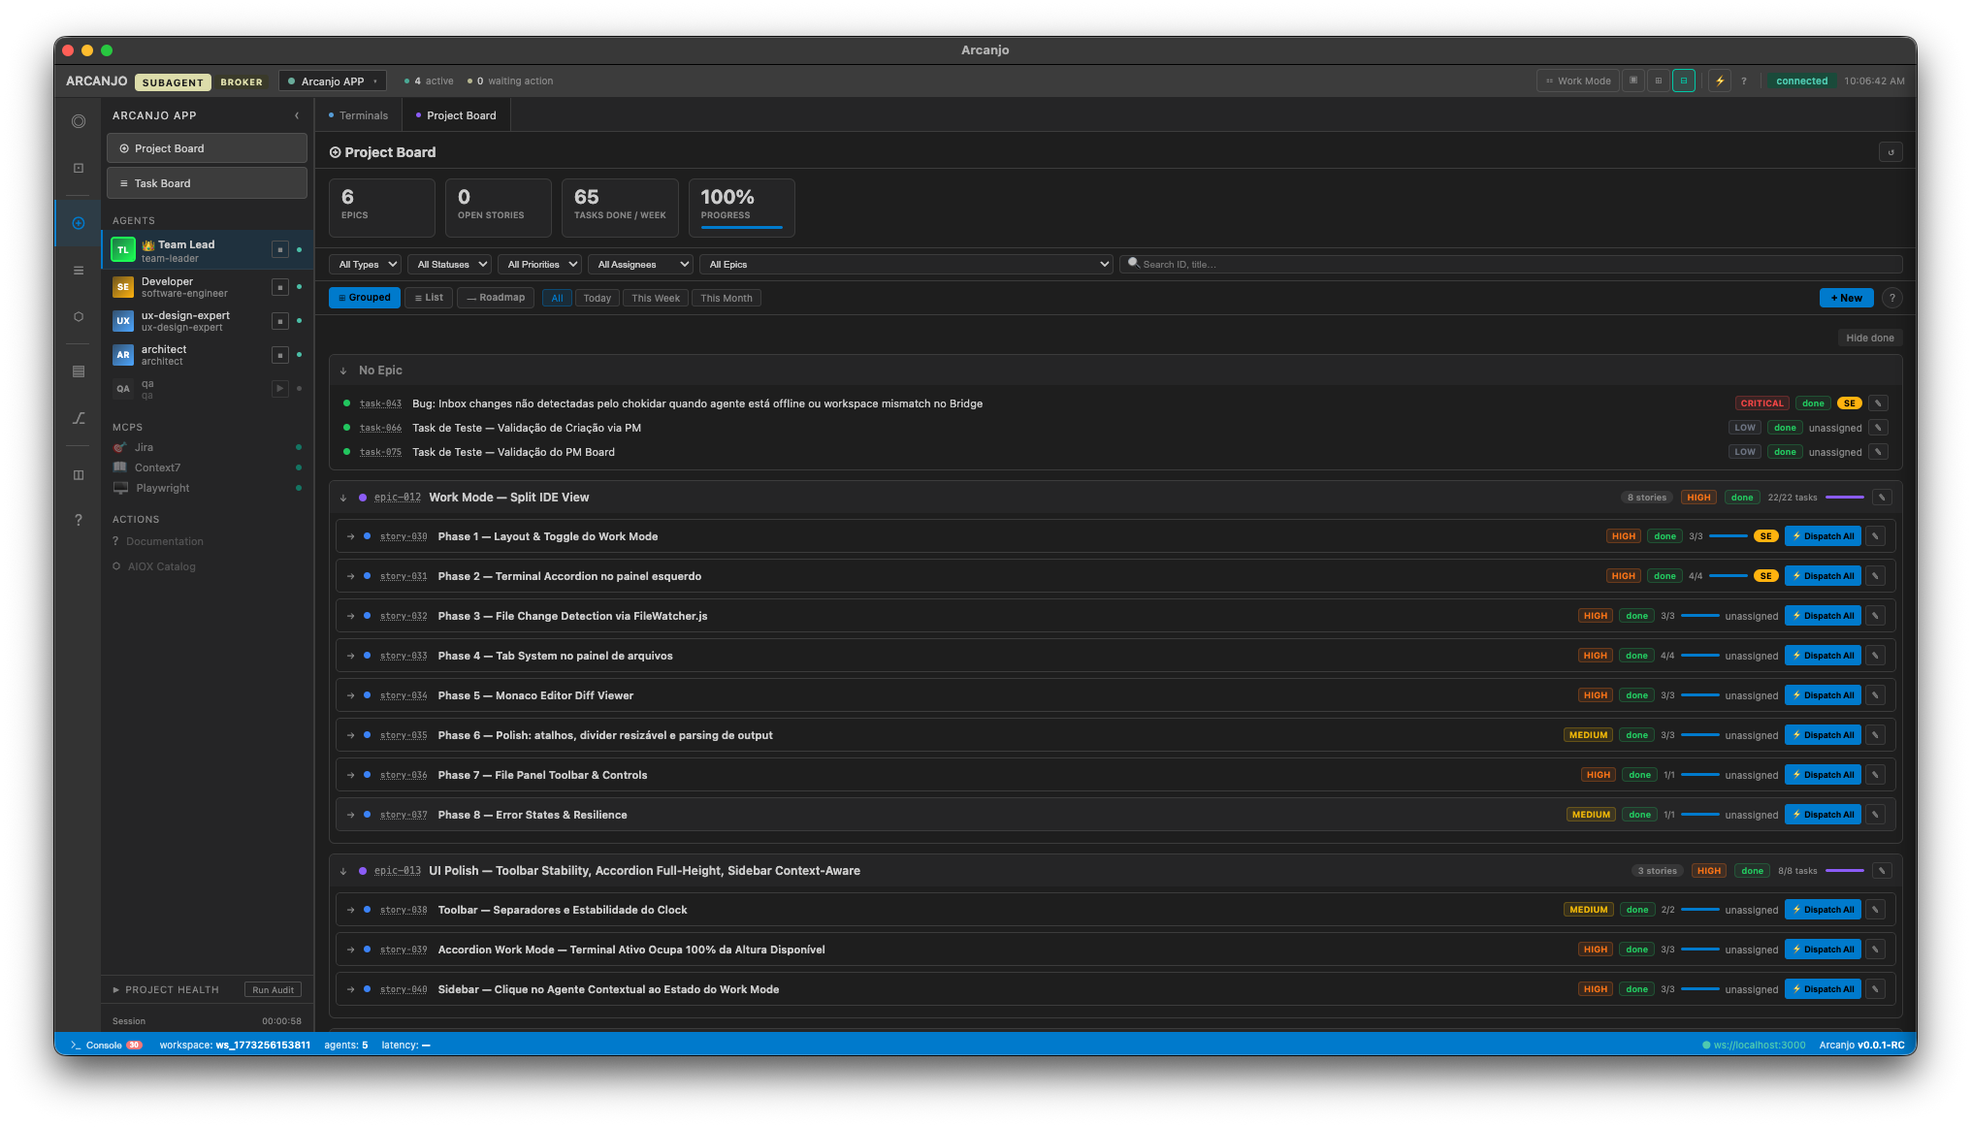The image size is (1971, 1127).
Task: Select the plus icon in the left rail
Action: (x=78, y=222)
